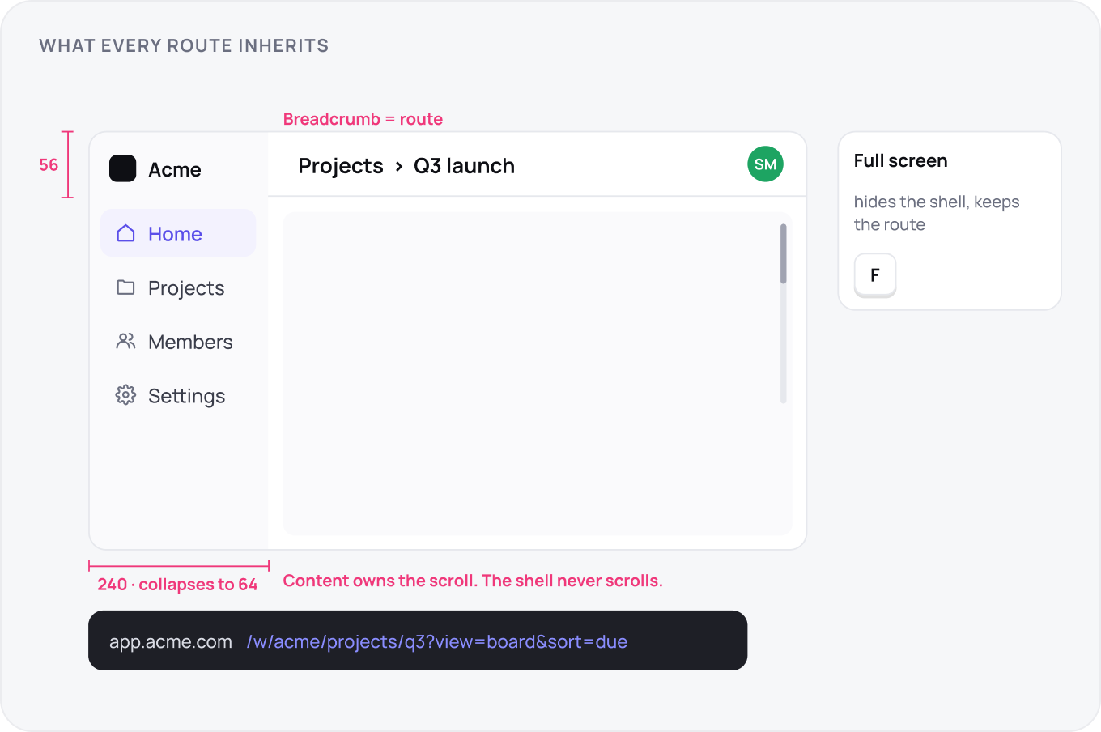
Task: Click the Settings gear icon
Action: click(125, 395)
